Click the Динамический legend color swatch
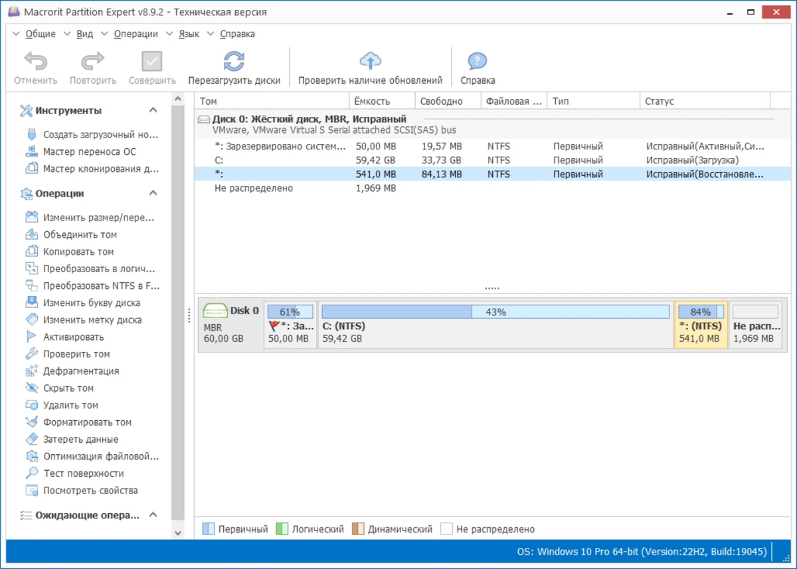 pyautogui.click(x=358, y=529)
